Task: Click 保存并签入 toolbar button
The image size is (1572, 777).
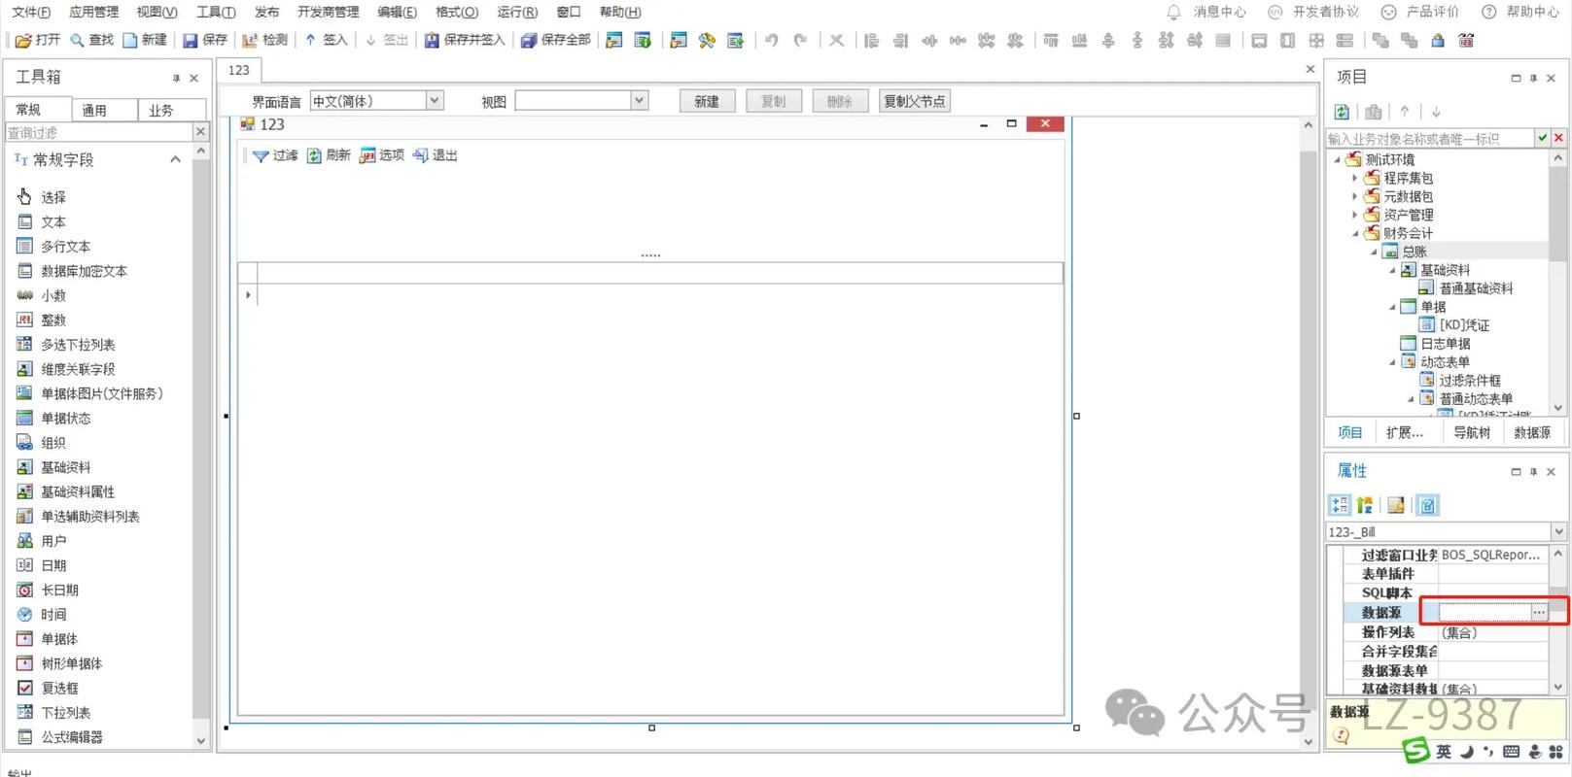Action: pos(465,40)
